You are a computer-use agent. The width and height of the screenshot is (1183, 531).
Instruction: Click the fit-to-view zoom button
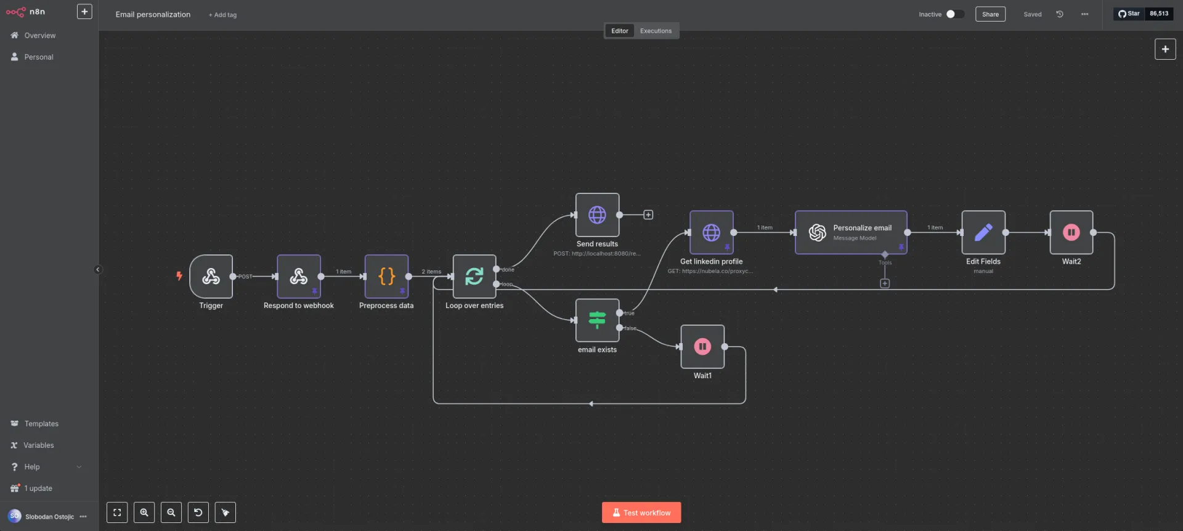117,513
